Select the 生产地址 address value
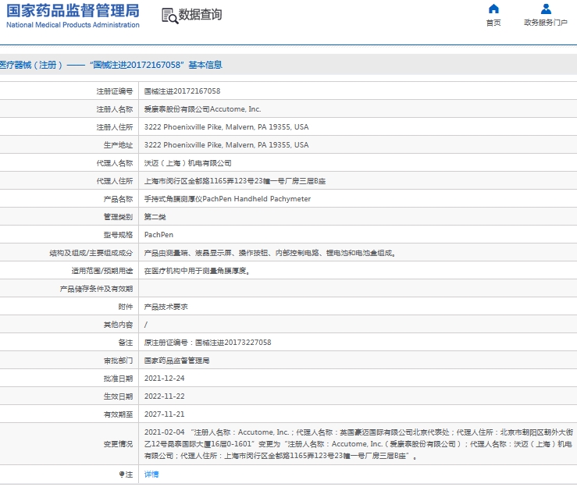The width and height of the screenshot is (577, 487). coord(226,145)
